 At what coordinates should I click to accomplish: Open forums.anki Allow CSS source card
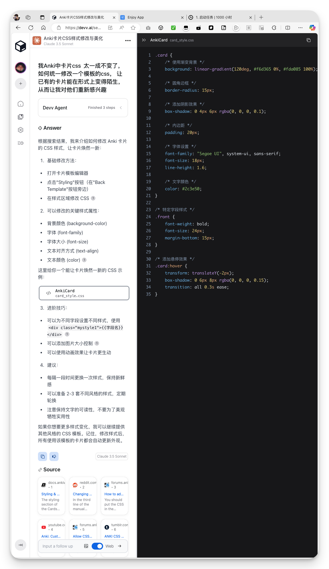coord(83,530)
